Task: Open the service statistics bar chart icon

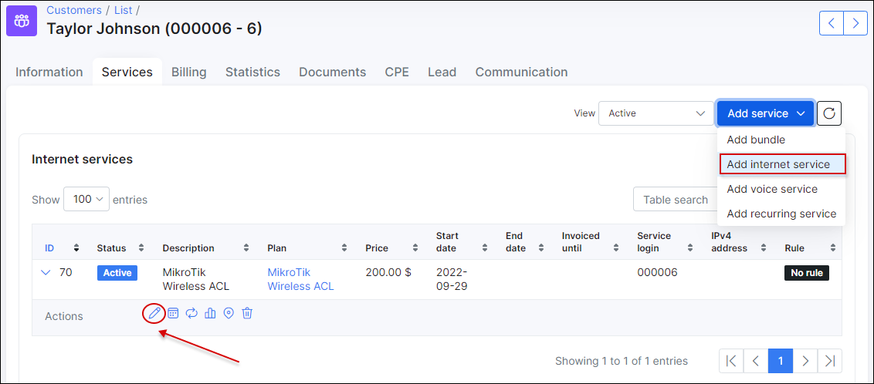Action: pyautogui.click(x=210, y=314)
